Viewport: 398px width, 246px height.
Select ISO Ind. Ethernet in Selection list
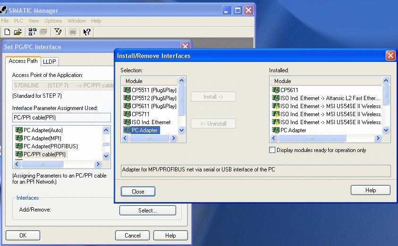coord(147,122)
